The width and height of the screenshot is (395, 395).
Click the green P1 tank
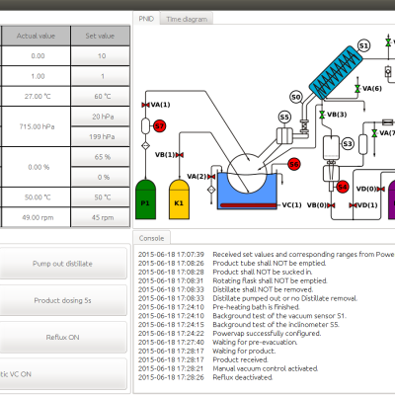(x=145, y=199)
